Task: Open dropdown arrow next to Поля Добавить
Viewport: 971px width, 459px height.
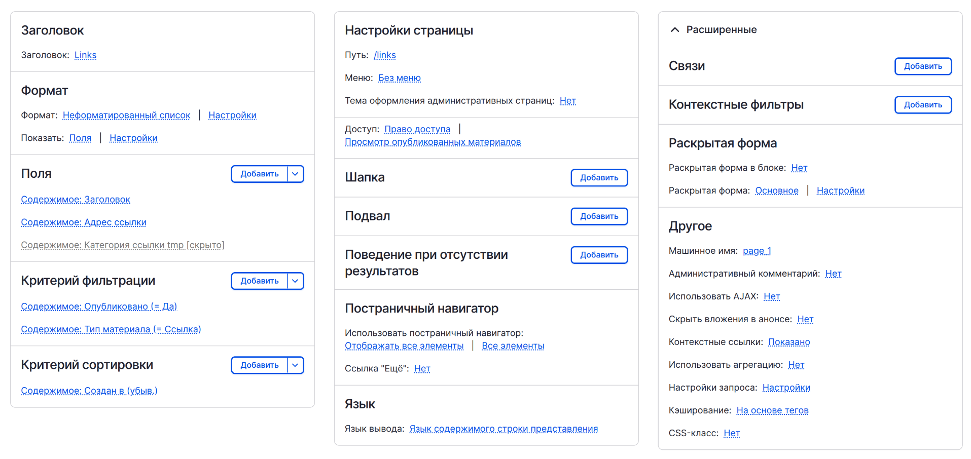Action: click(x=295, y=174)
